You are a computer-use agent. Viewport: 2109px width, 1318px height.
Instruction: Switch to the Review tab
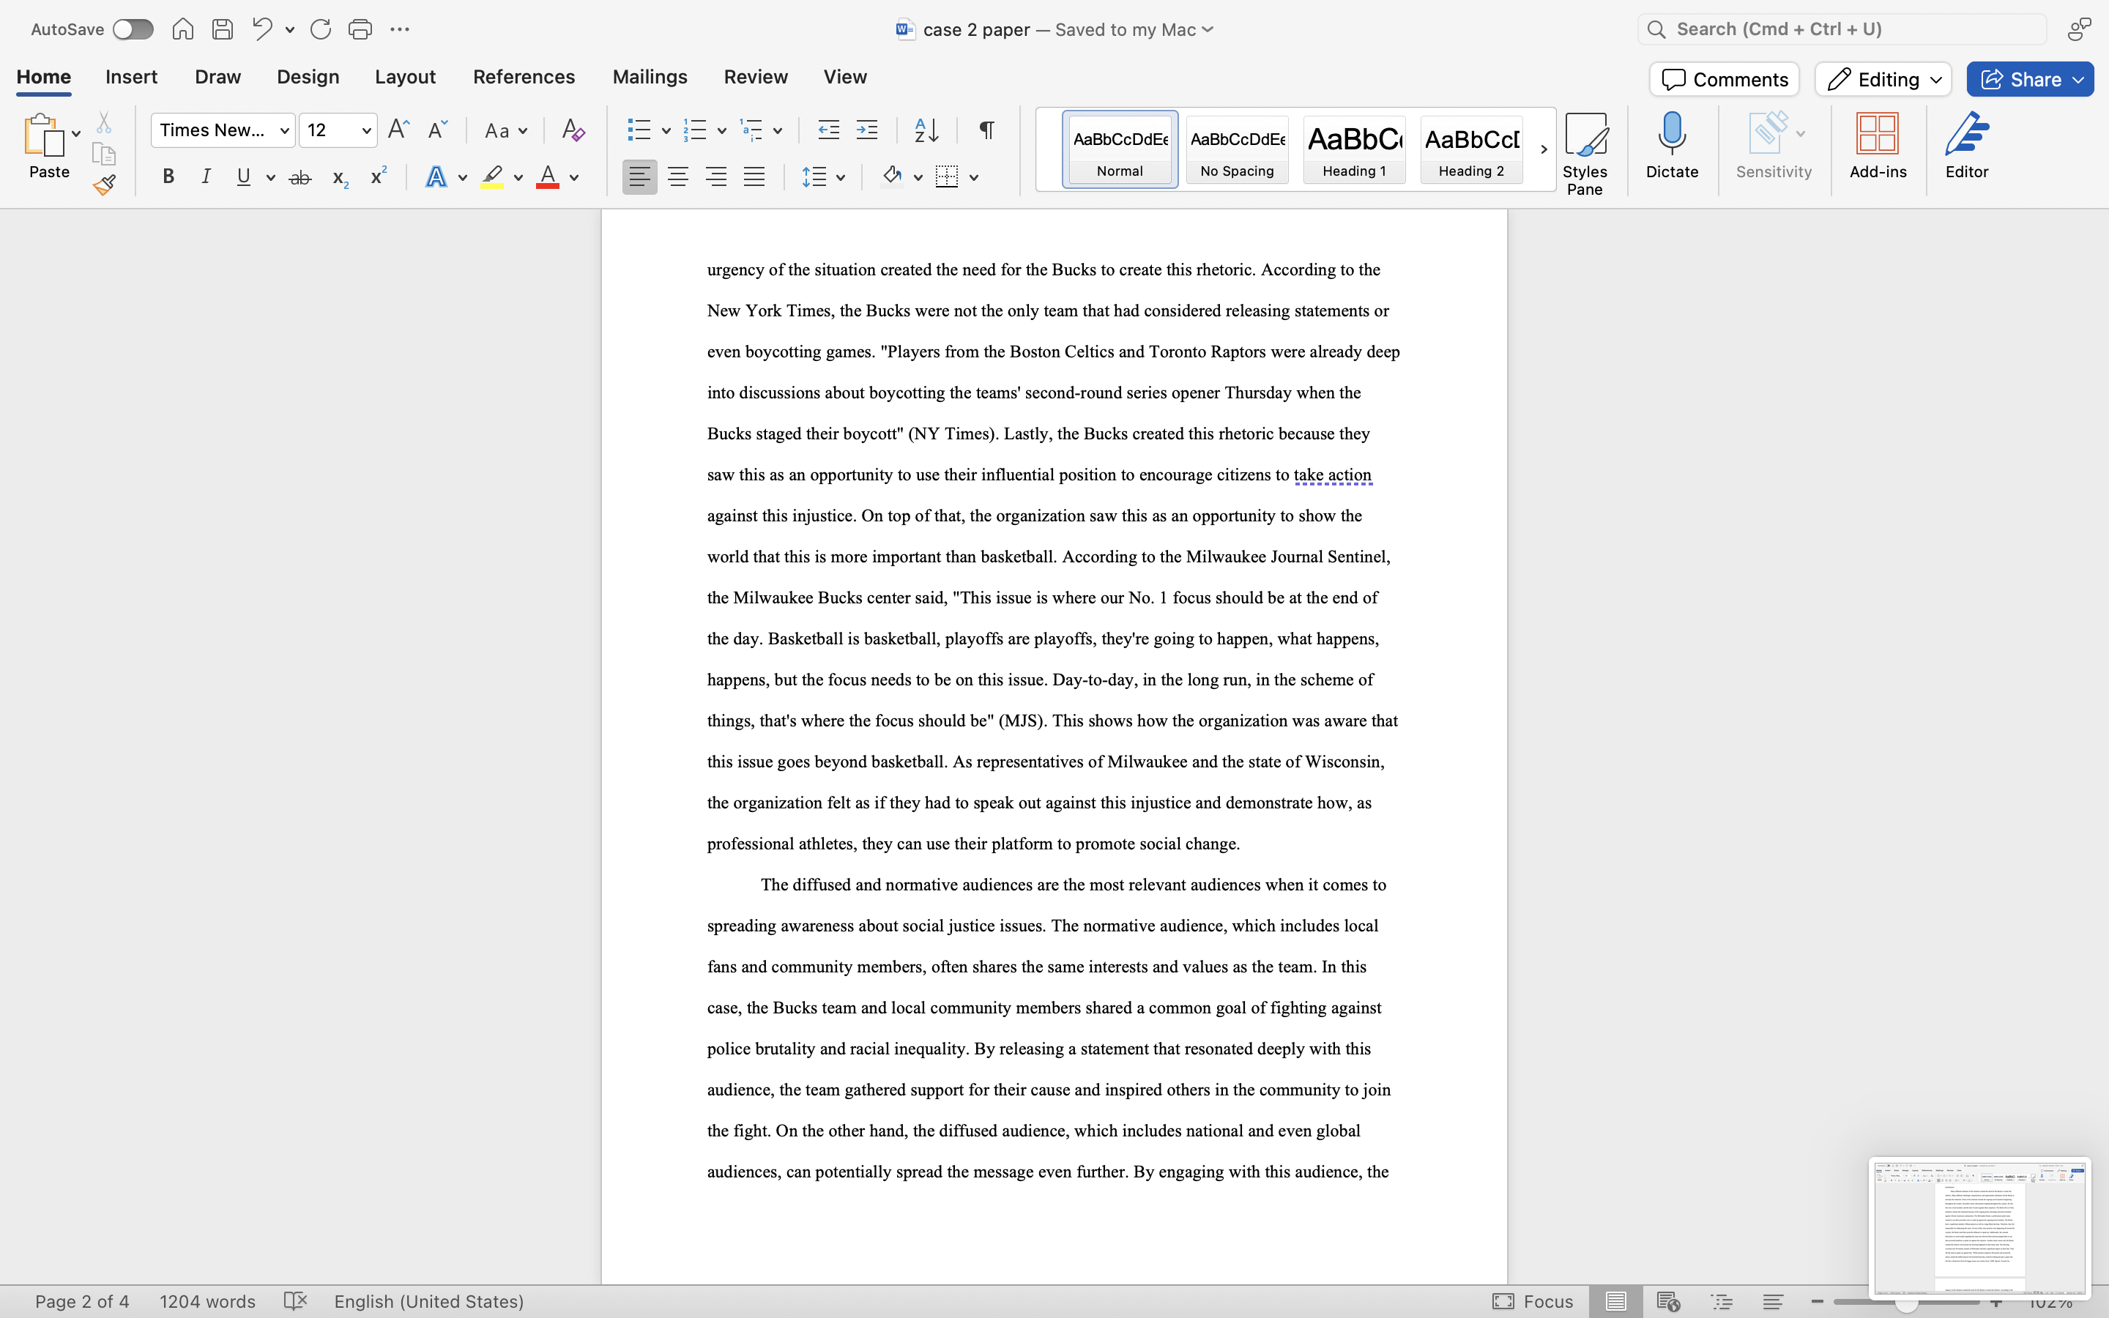tap(755, 77)
